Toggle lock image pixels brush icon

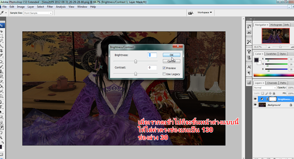click(266, 93)
